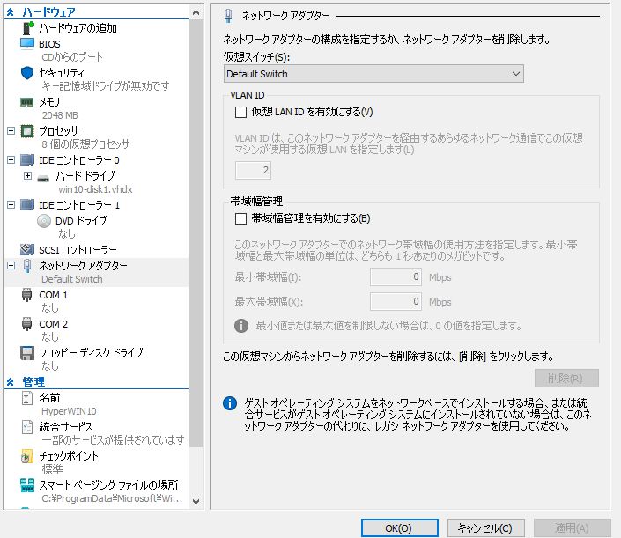Click the minimum bandwidth (最小帯域幅) field
621x538 pixels.
396,276
